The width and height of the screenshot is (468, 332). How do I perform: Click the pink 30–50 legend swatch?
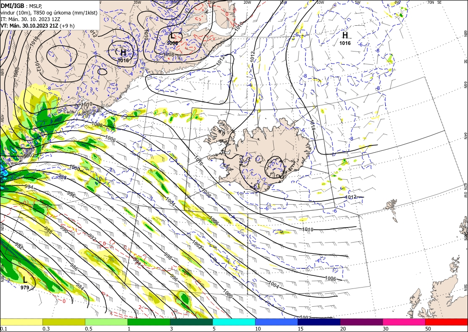click(404, 322)
